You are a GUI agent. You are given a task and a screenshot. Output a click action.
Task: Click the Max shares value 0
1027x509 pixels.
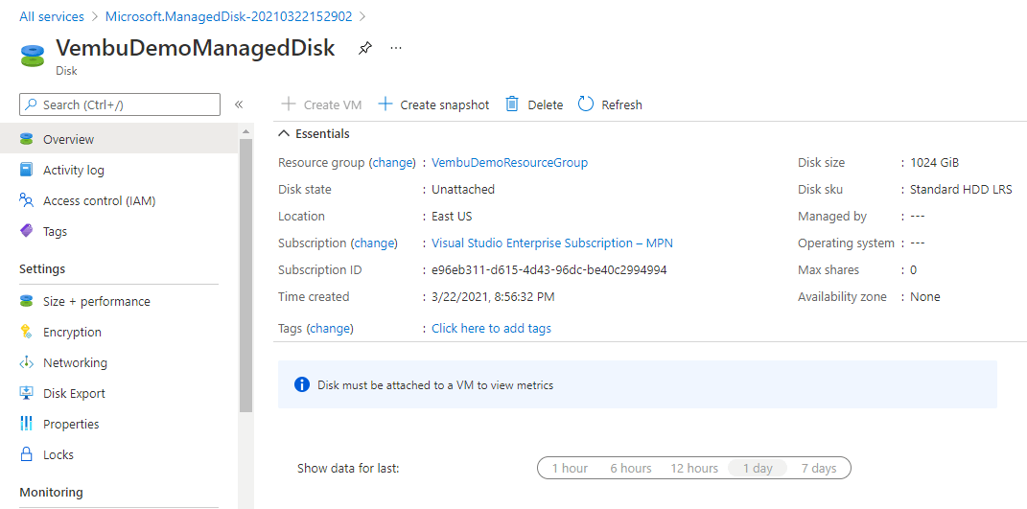pyautogui.click(x=914, y=270)
